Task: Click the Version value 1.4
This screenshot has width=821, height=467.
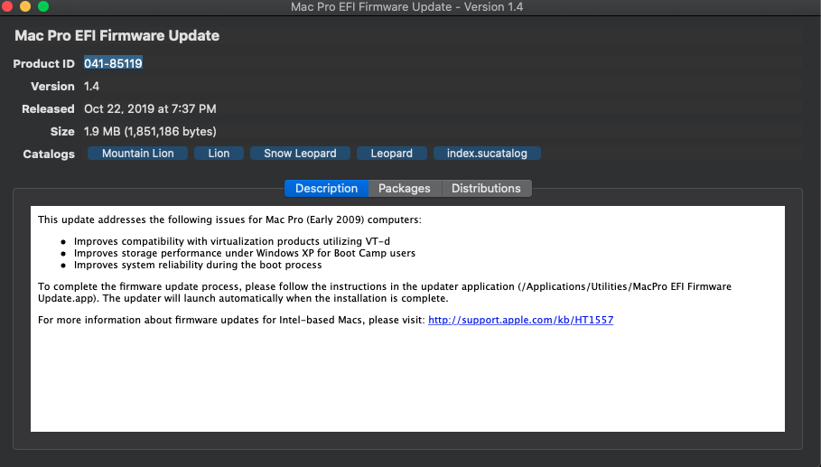Action: click(91, 86)
